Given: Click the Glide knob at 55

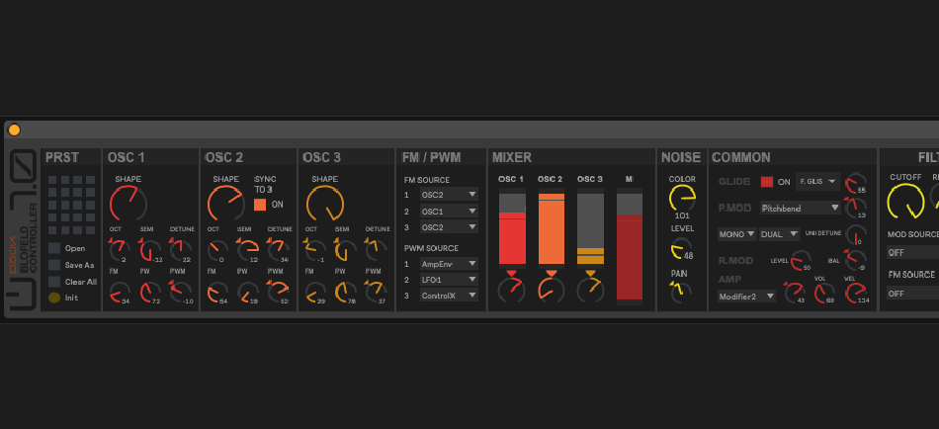Looking at the screenshot, I should pos(855,182).
